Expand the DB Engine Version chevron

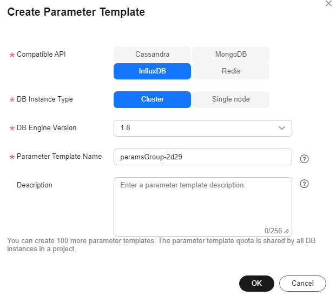point(281,128)
